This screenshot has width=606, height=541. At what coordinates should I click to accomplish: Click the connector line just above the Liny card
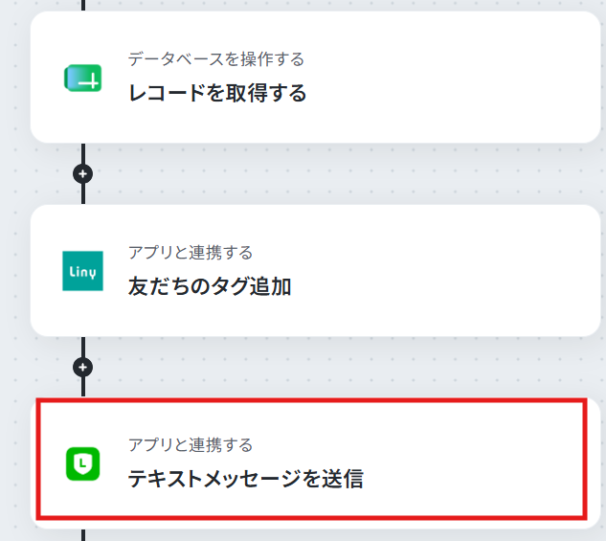[83, 194]
